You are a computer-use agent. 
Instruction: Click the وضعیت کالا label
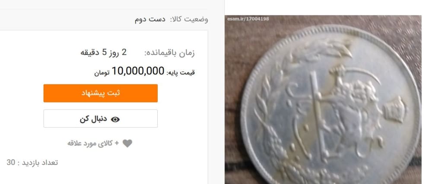[x=189, y=19]
